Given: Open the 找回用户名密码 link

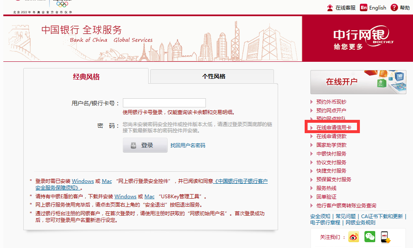Looking at the screenshot, I should [188, 146].
